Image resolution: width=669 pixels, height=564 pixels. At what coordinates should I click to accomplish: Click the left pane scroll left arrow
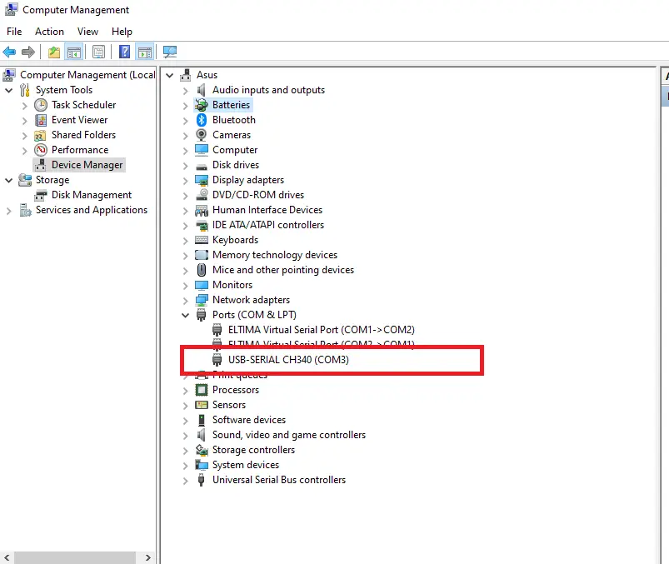7,557
